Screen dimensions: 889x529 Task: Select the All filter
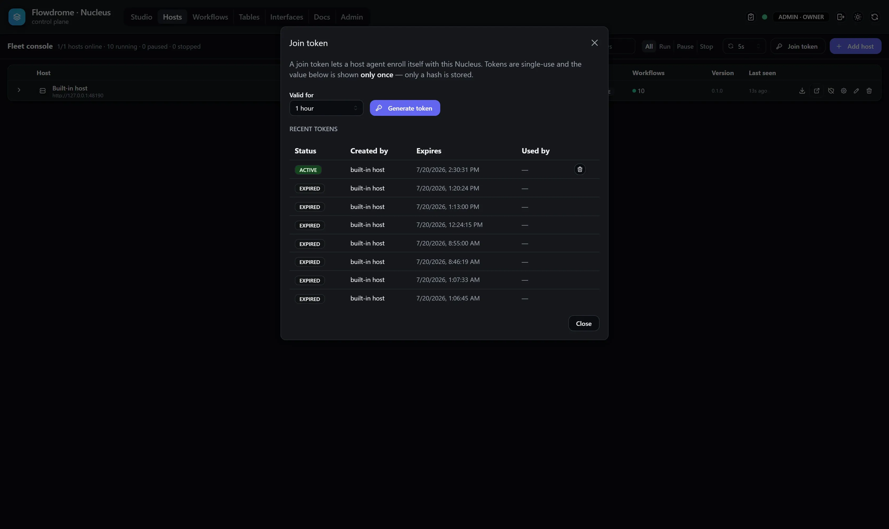649,46
